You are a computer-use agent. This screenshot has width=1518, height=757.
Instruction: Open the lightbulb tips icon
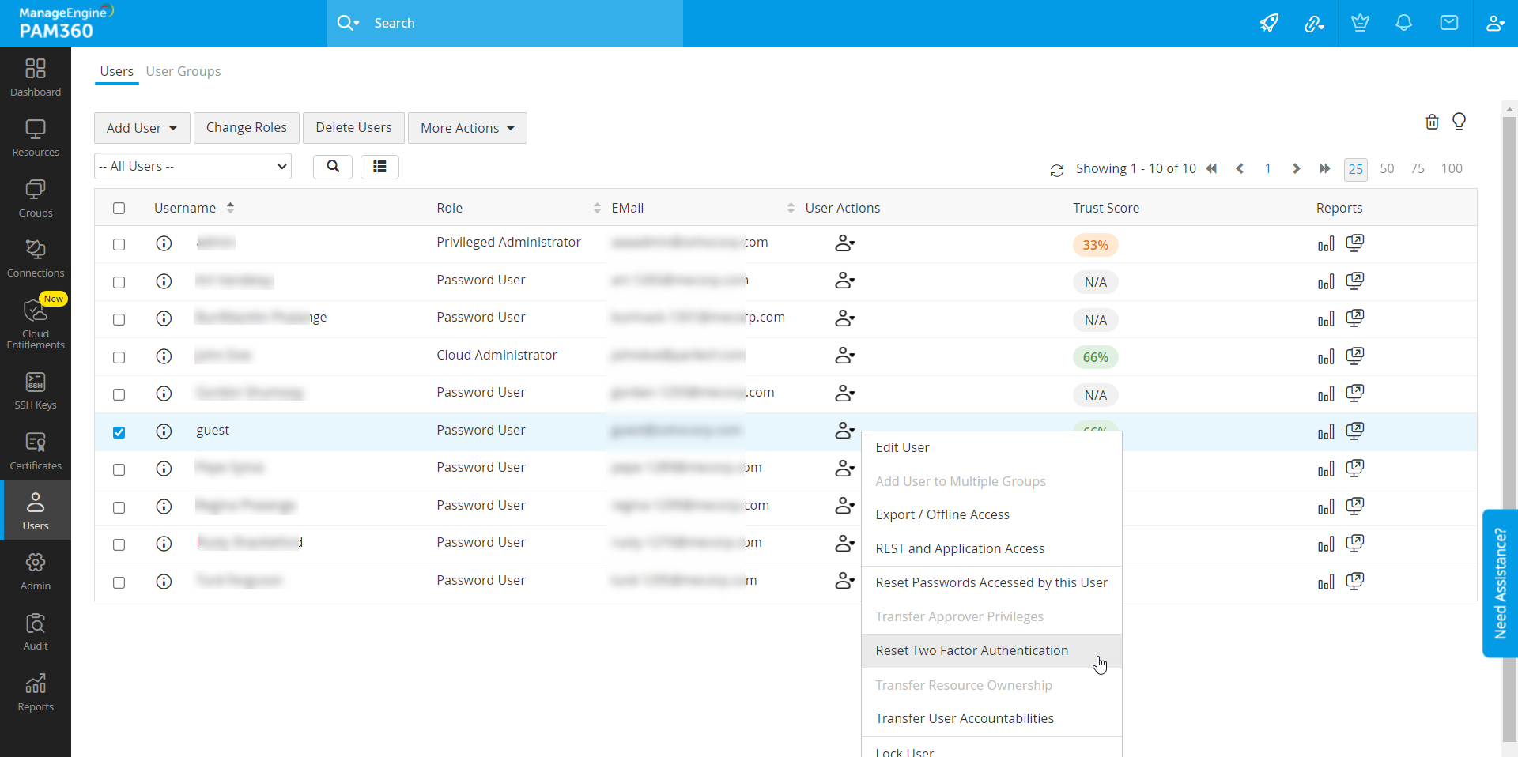pos(1459,122)
